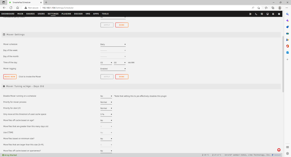The image size is (291, 157).
Task: Click the page vertical scrollbar
Action: click(x=283, y=64)
